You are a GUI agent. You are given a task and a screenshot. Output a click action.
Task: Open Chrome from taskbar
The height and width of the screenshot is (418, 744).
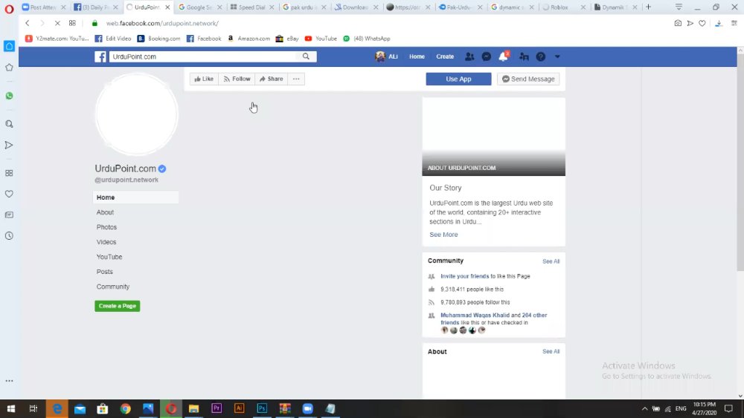point(125,408)
